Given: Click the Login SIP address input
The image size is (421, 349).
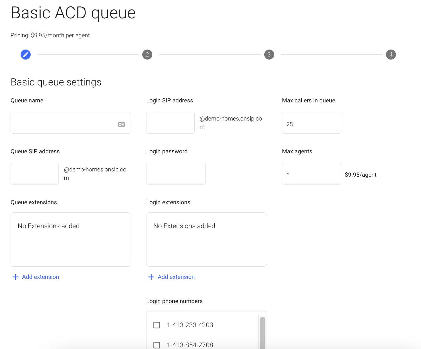Looking at the screenshot, I should tap(170, 123).
